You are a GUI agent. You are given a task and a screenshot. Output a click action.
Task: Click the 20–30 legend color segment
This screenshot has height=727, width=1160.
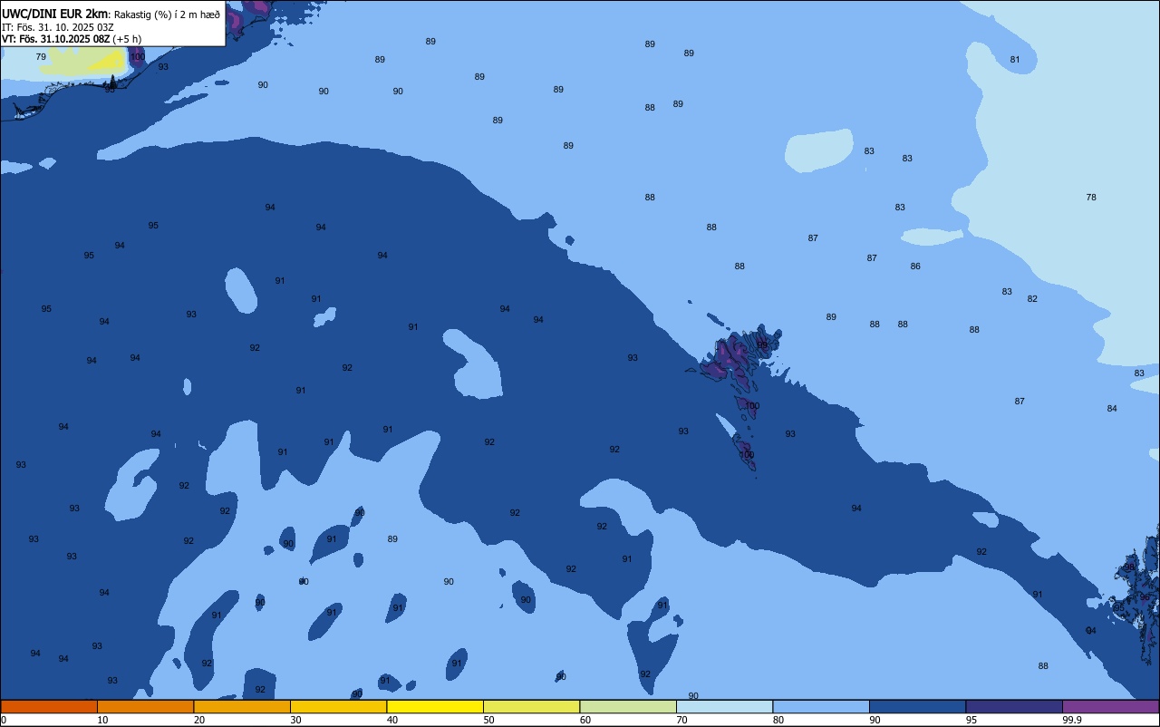(x=242, y=706)
